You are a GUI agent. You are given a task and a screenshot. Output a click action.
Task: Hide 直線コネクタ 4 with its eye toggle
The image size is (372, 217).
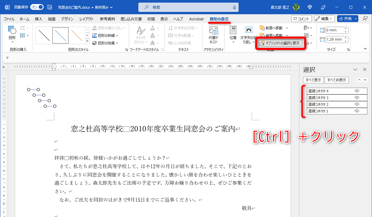357,91
